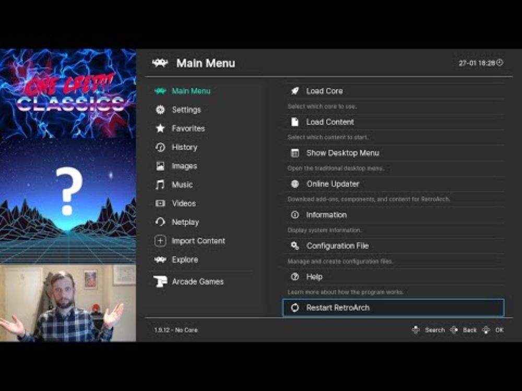Click 'Select which core to use.' description

click(x=322, y=106)
